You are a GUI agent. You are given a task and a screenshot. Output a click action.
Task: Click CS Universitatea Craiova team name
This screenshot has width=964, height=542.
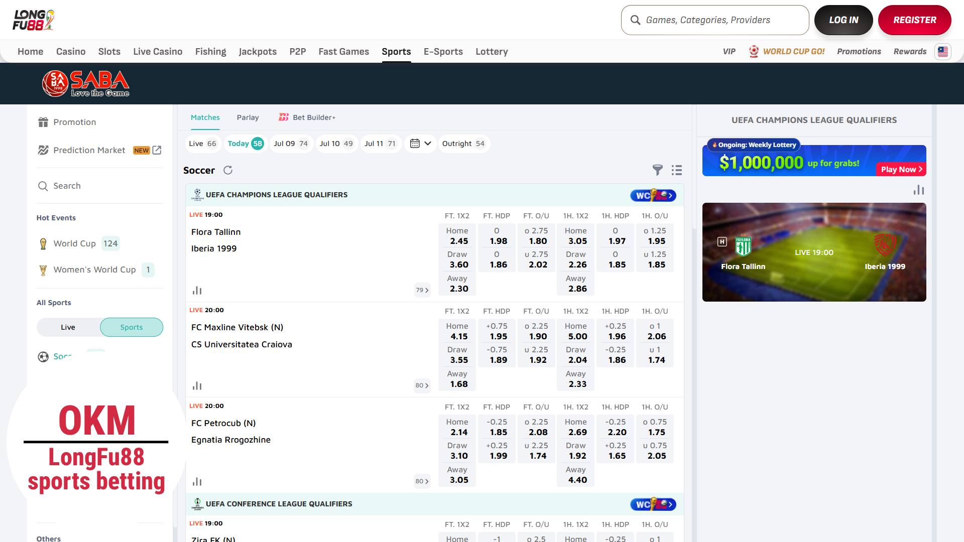(242, 344)
